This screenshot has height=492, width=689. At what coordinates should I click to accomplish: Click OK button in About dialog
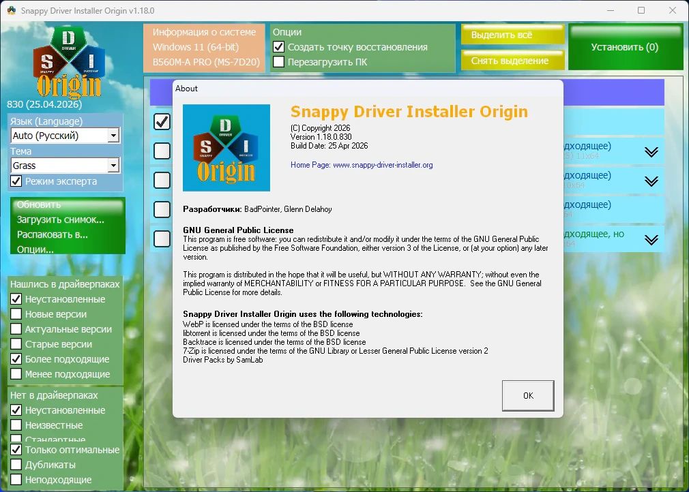point(528,395)
